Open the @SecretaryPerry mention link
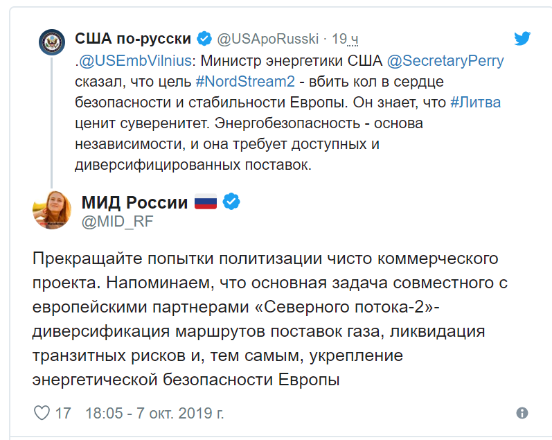The height and width of the screenshot is (440, 552). (445, 60)
